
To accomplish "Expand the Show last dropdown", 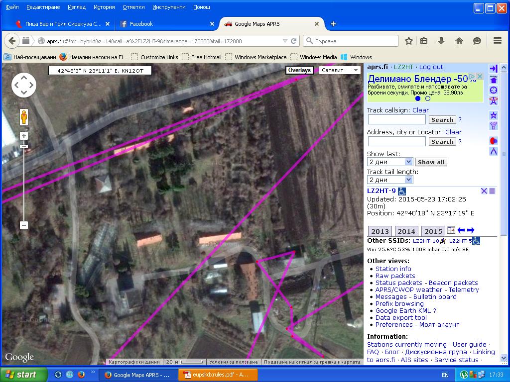I will (x=390, y=162).
